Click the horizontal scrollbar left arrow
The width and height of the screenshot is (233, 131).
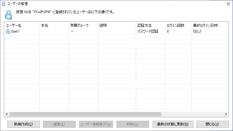coord(7,114)
